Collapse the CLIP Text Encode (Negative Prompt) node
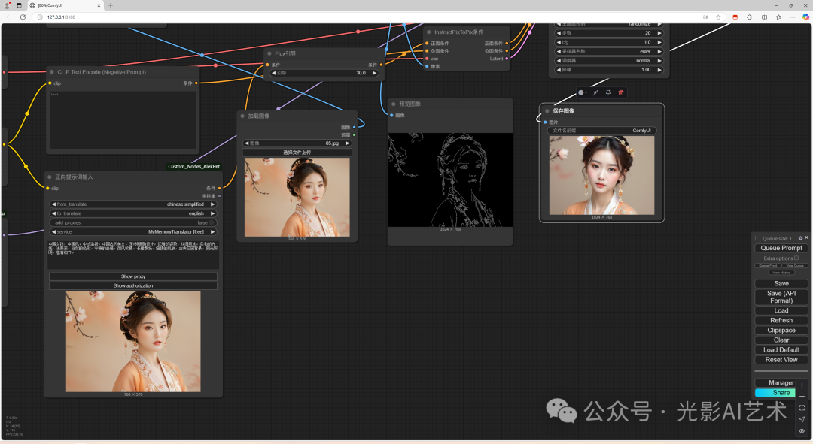 pos(52,72)
